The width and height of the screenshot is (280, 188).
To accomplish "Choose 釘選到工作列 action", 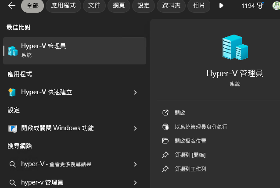I will click(190, 169).
